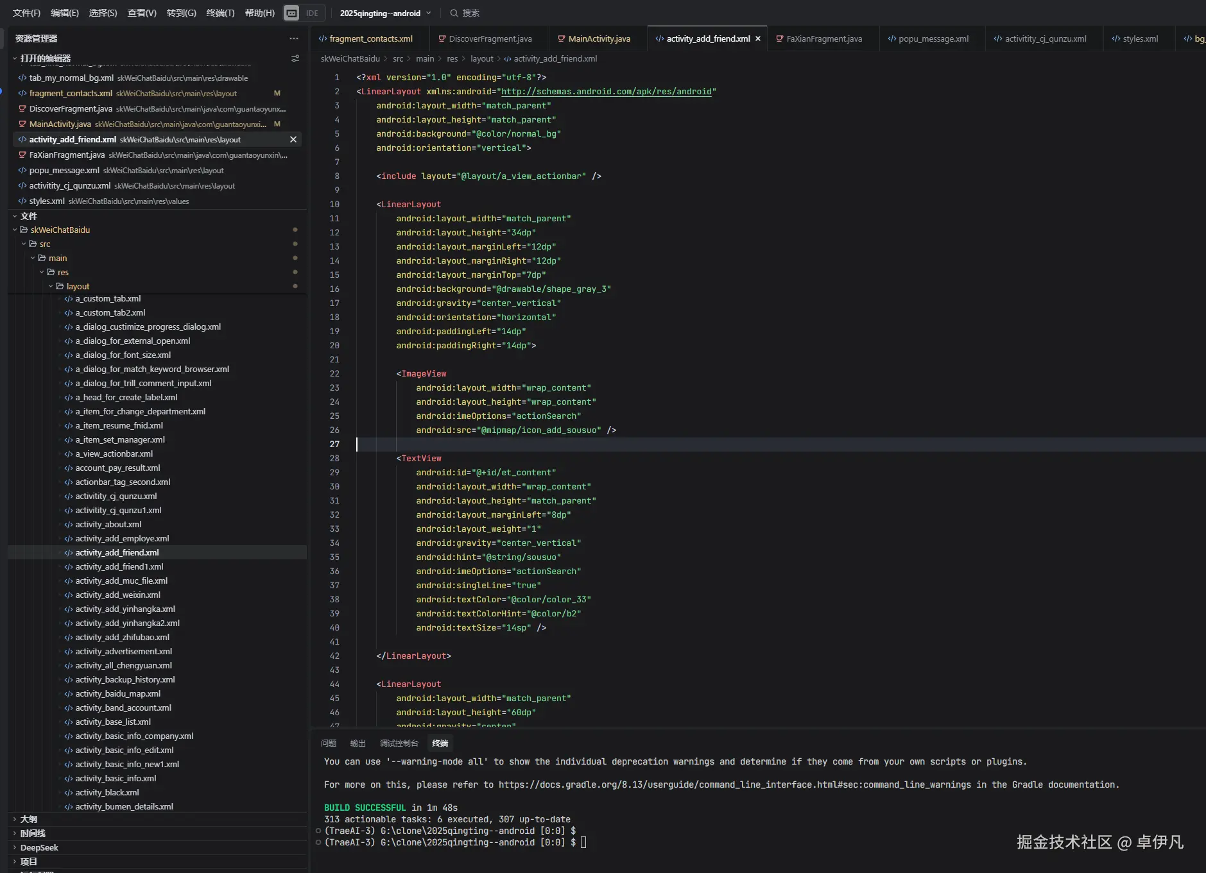Open the MainActivity.java editor tab
This screenshot has width=1206, height=873.
[x=598, y=39]
